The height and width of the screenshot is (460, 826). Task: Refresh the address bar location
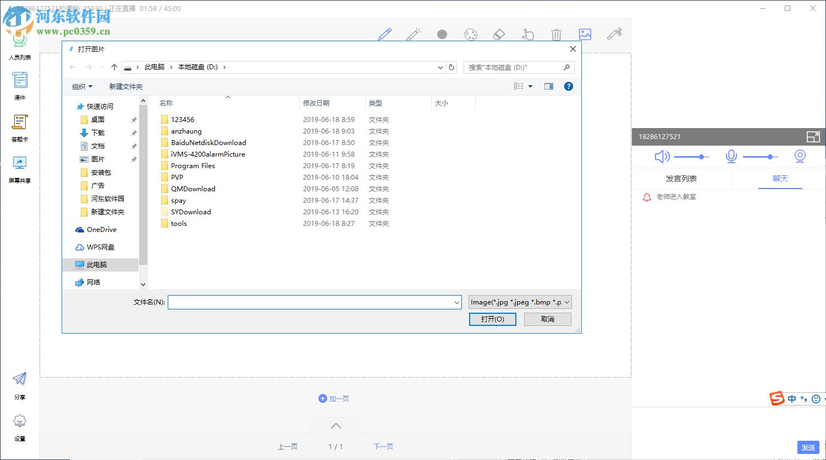[451, 67]
